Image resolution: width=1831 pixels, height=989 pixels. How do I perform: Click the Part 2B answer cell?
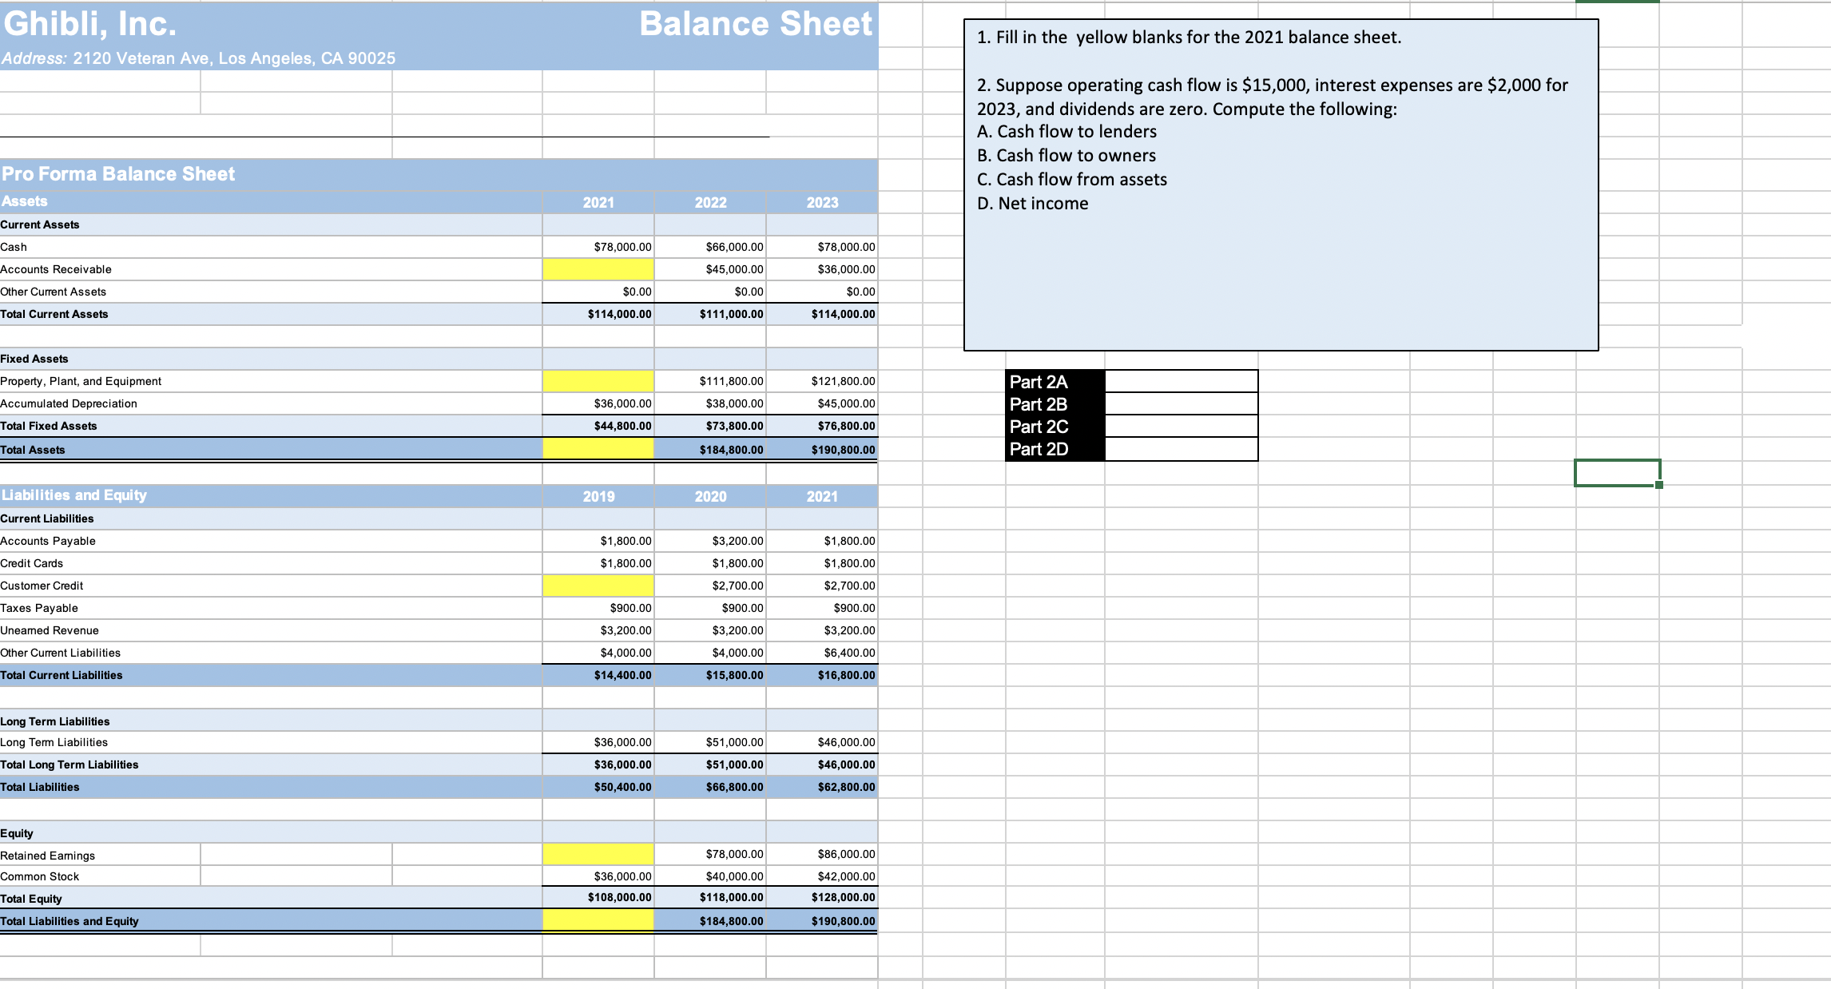click(1182, 403)
